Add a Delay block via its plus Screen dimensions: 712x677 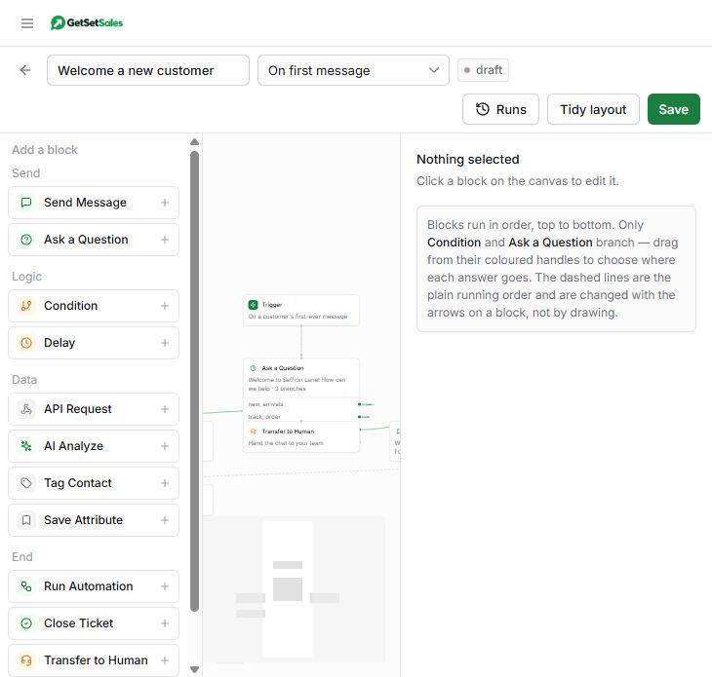(x=165, y=343)
